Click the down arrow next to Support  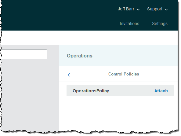point(166,9)
